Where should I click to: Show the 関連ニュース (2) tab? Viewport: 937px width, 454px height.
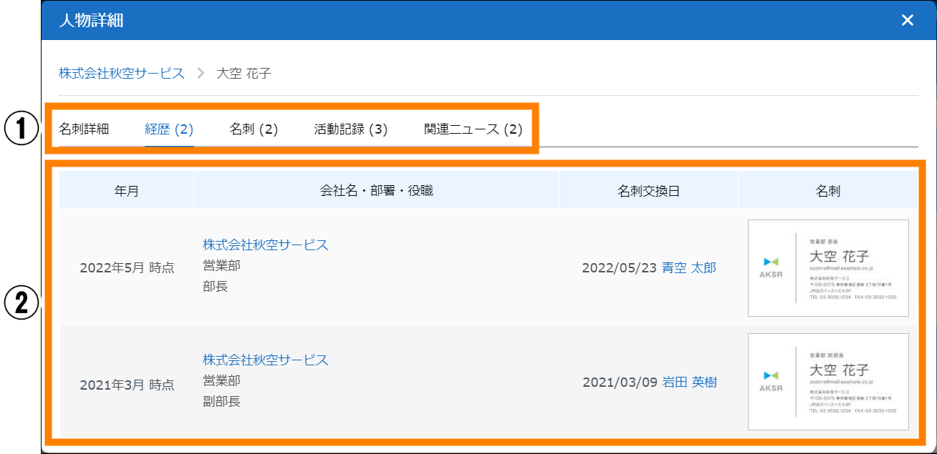(x=473, y=129)
